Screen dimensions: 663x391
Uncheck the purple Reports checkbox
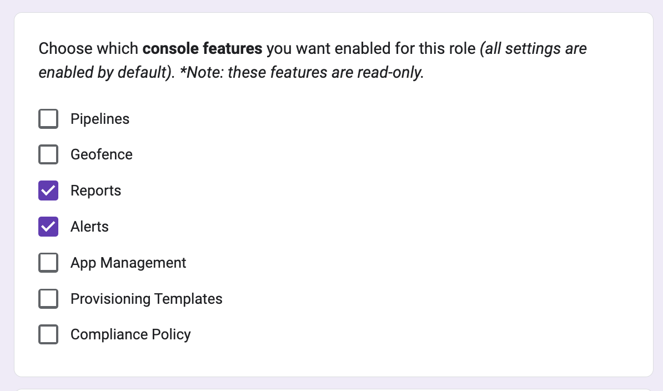[48, 191]
